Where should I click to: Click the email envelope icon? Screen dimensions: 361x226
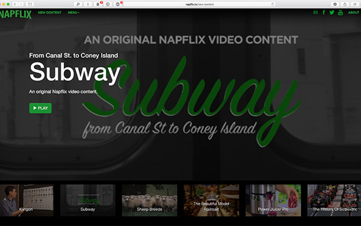(315, 13)
